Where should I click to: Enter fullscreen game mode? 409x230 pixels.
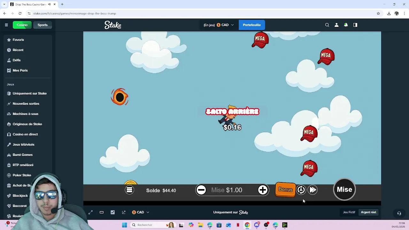coord(91,212)
